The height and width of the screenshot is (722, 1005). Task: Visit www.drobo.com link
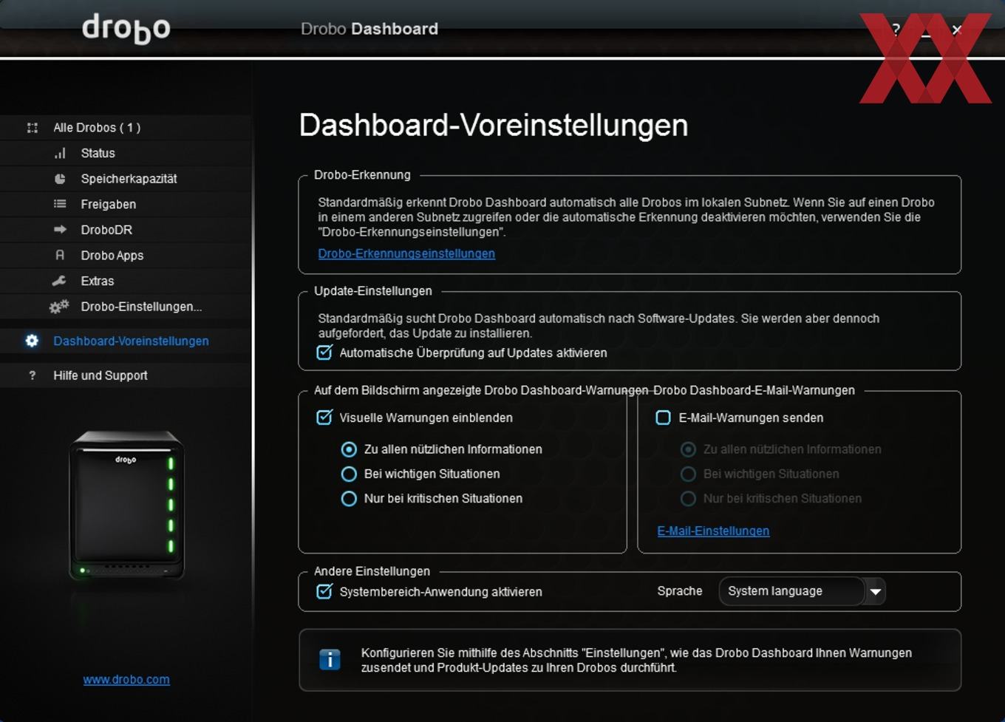(x=126, y=679)
